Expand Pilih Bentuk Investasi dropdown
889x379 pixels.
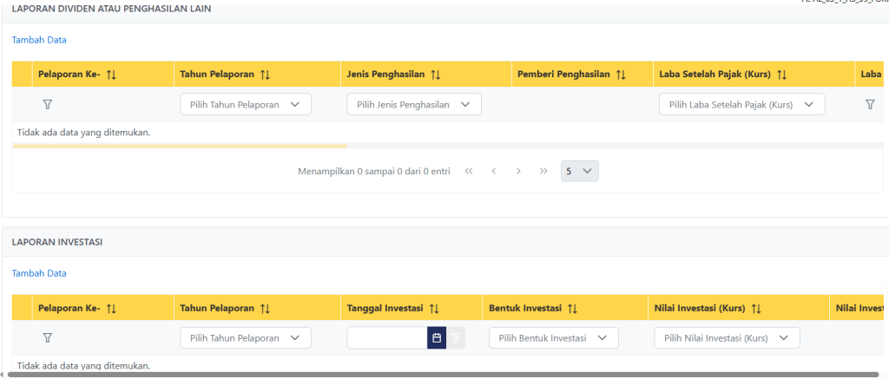coord(553,338)
